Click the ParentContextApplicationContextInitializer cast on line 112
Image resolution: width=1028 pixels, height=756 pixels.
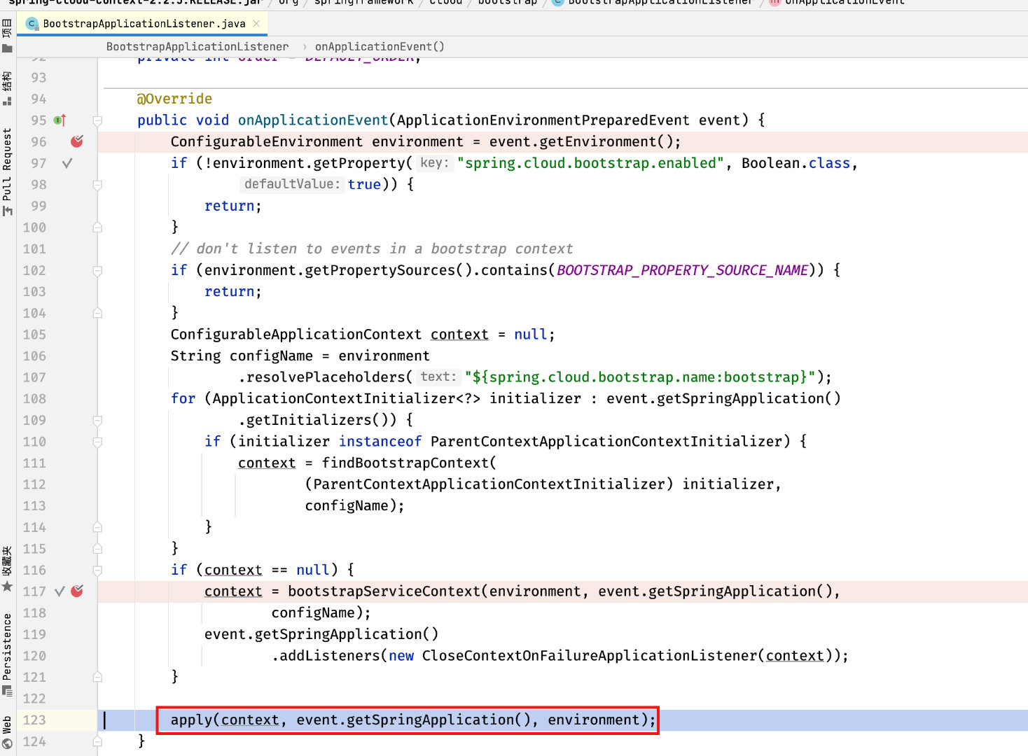point(489,484)
